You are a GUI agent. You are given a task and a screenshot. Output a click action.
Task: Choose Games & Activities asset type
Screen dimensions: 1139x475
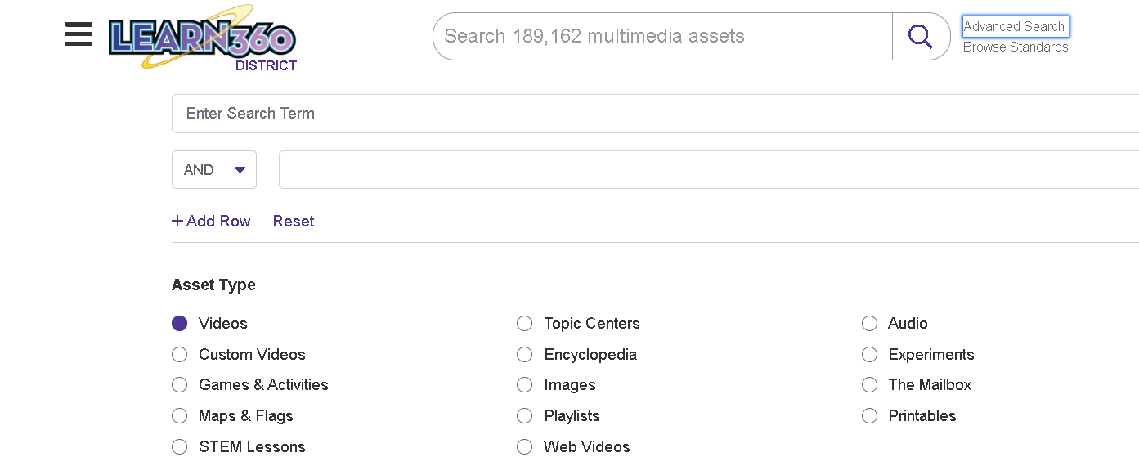point(180,384)
